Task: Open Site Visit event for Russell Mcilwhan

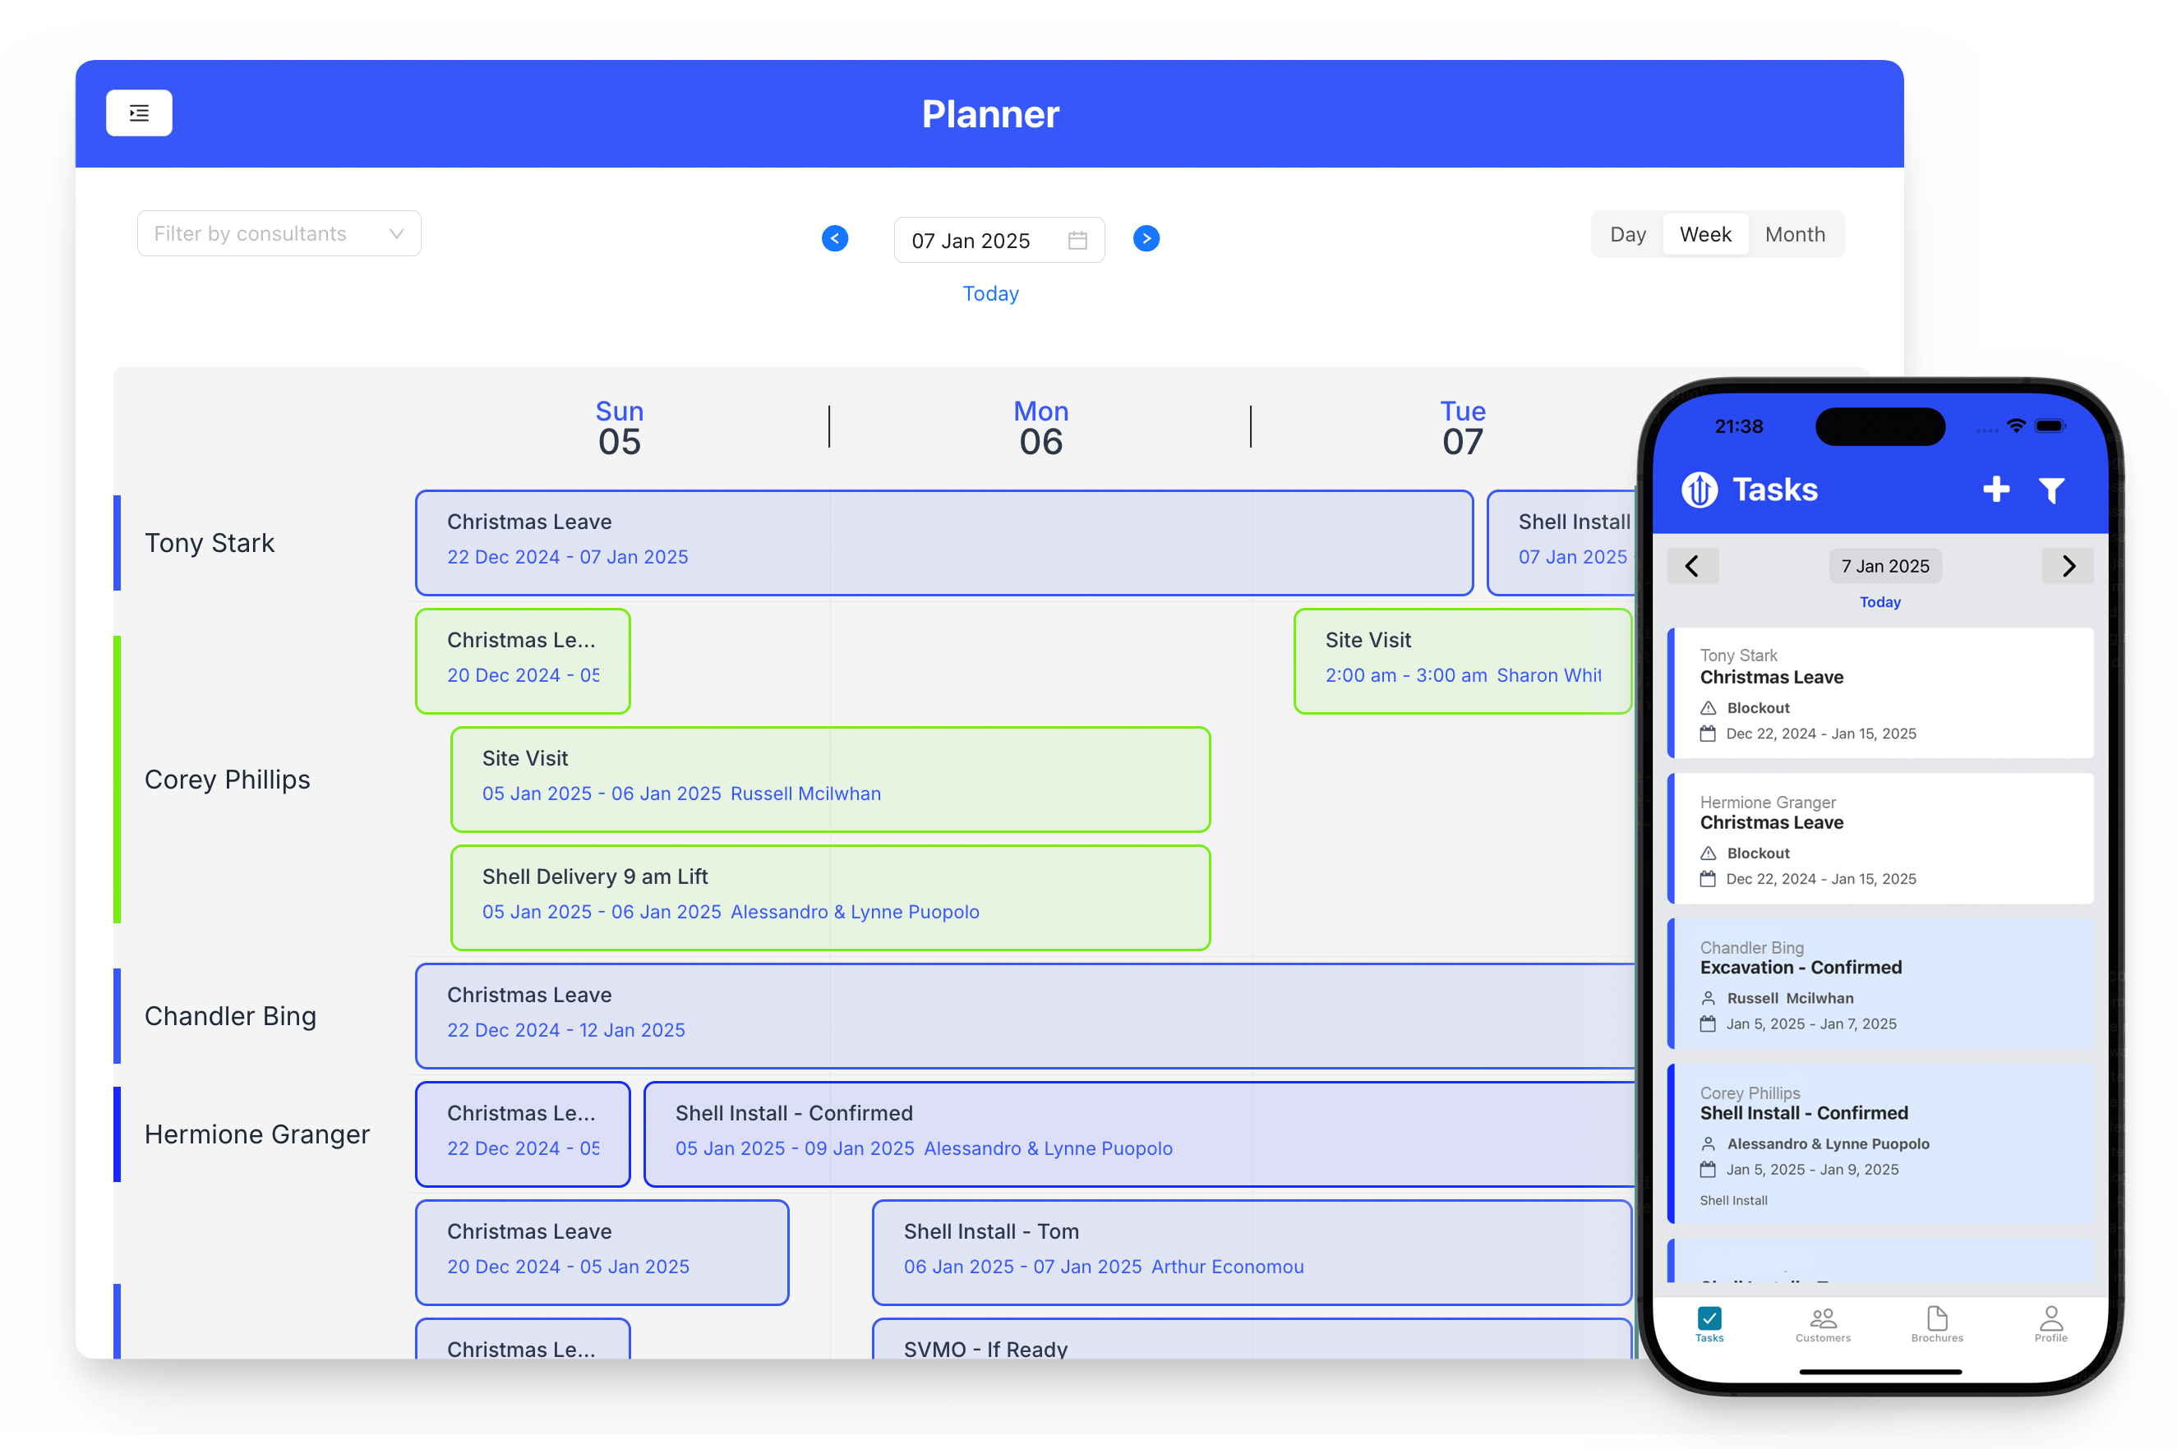Action: tap(830, 779)
